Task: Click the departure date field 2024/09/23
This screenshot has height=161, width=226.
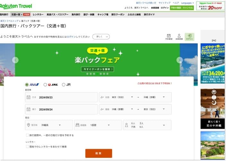Action: [61, 97]
